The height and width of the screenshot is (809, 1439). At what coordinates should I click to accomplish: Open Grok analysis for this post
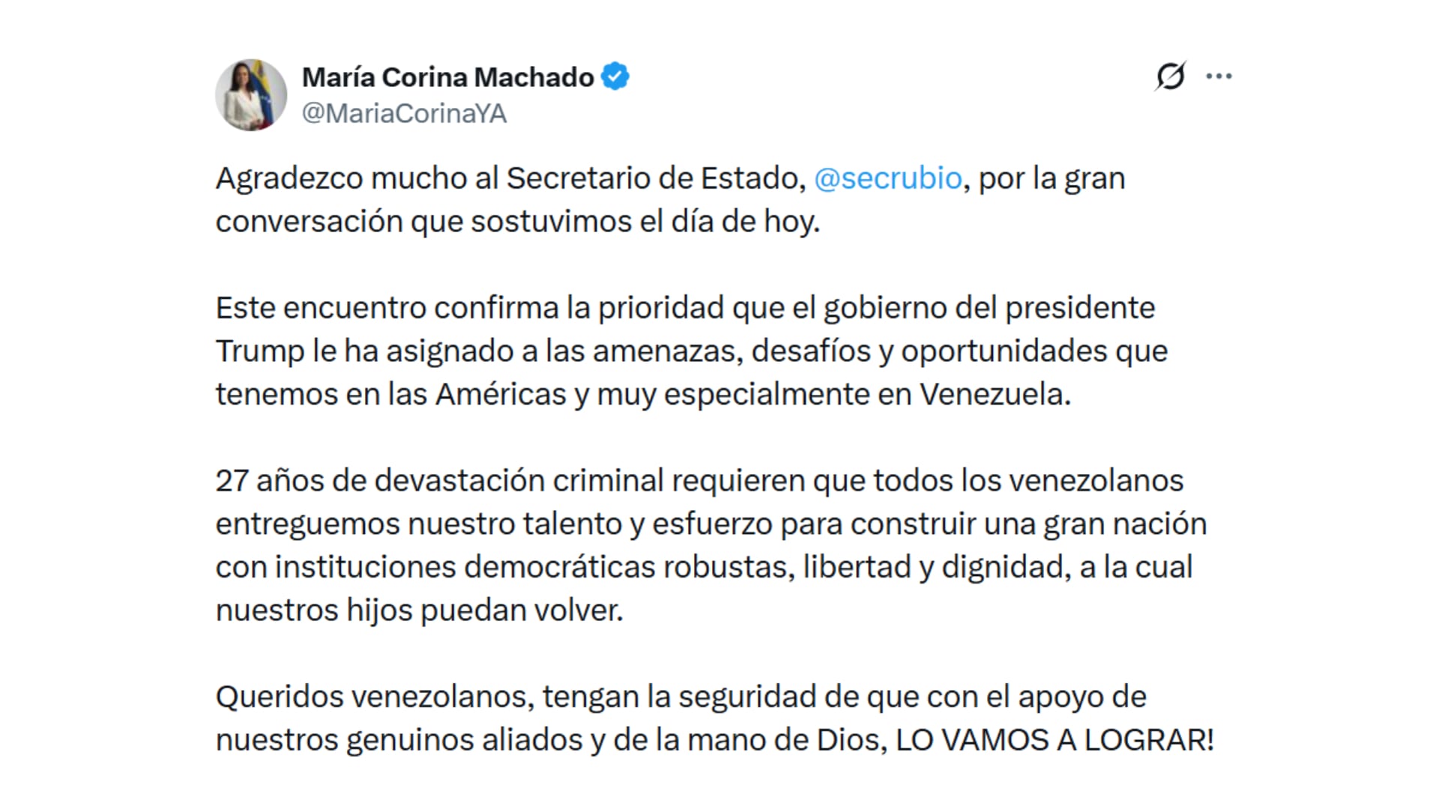1172,75
